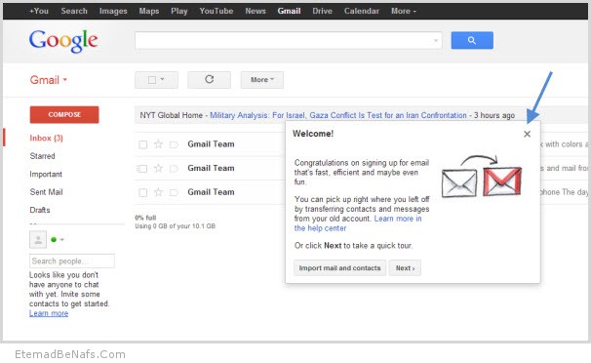The image size is (591, 363).
Task: Mark third Gmail Team message as important
Action: click(x=174, y=192)
